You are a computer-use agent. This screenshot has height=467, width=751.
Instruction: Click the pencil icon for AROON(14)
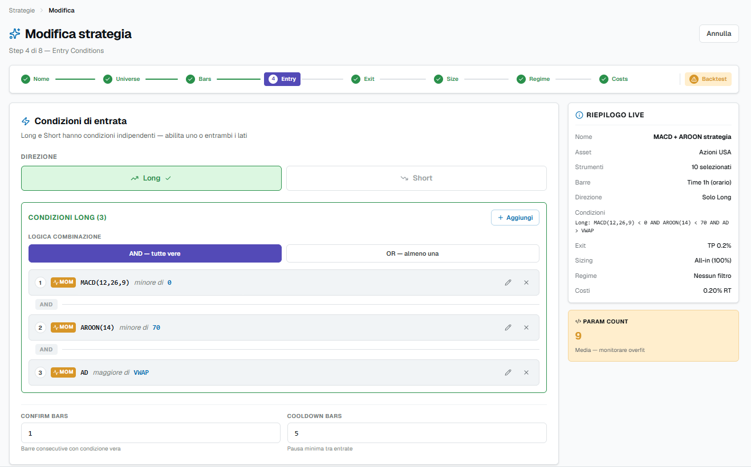click(508, 327)
